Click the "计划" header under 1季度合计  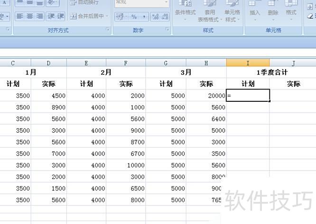click(248, 84)
